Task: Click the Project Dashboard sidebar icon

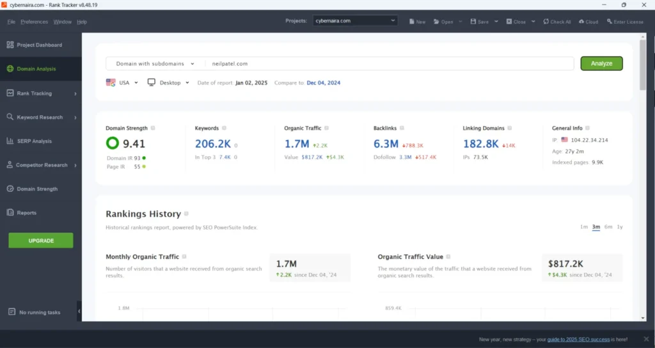Action: click(10, 45)
